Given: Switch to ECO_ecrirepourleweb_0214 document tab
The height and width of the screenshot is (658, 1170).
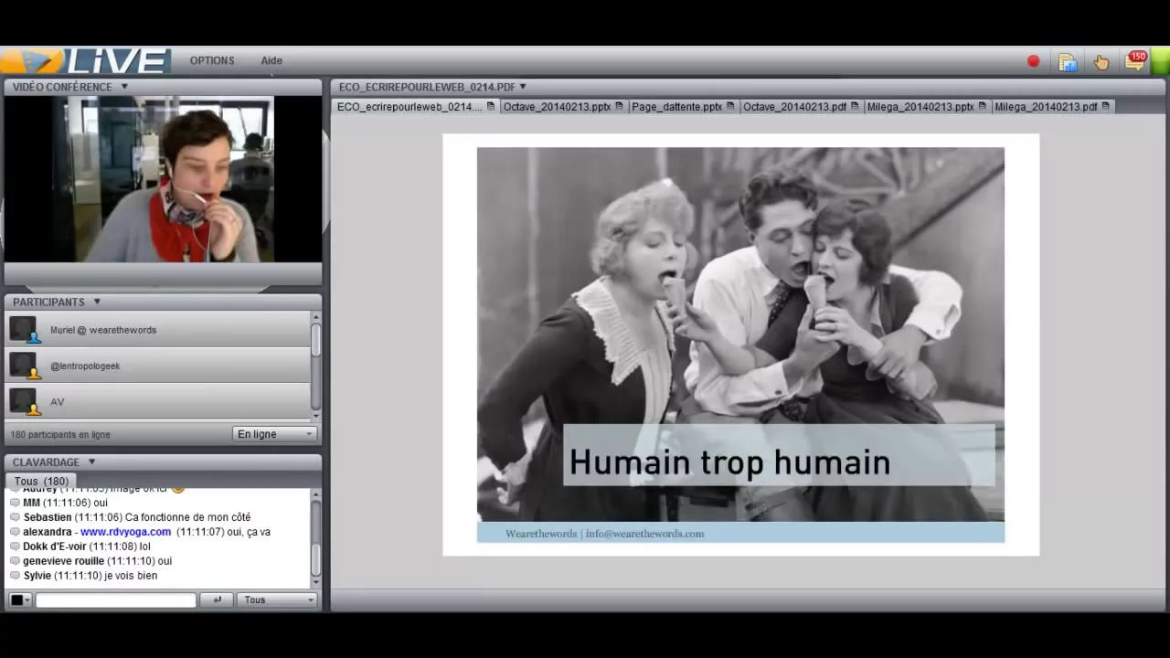Looking at the screenshot, I should click(x=416, y=107).
